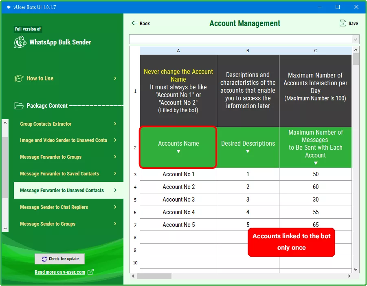This screenshot has width=367, height=286.
Task: Select the "Account No 1" cell
Action: [x=178, y=174]
